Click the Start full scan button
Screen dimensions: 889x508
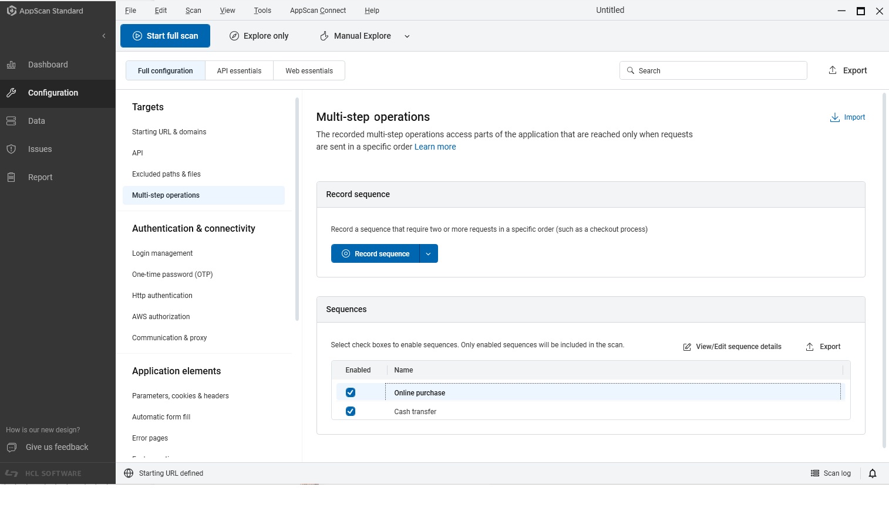(166, 36)
